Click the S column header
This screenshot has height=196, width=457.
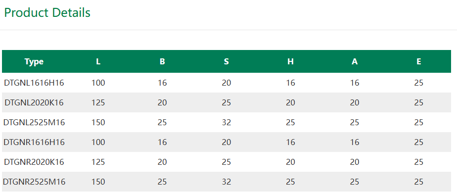[227, 61]
